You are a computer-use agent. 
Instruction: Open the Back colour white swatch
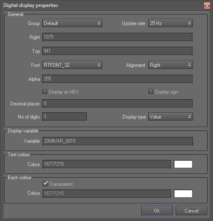183,194
